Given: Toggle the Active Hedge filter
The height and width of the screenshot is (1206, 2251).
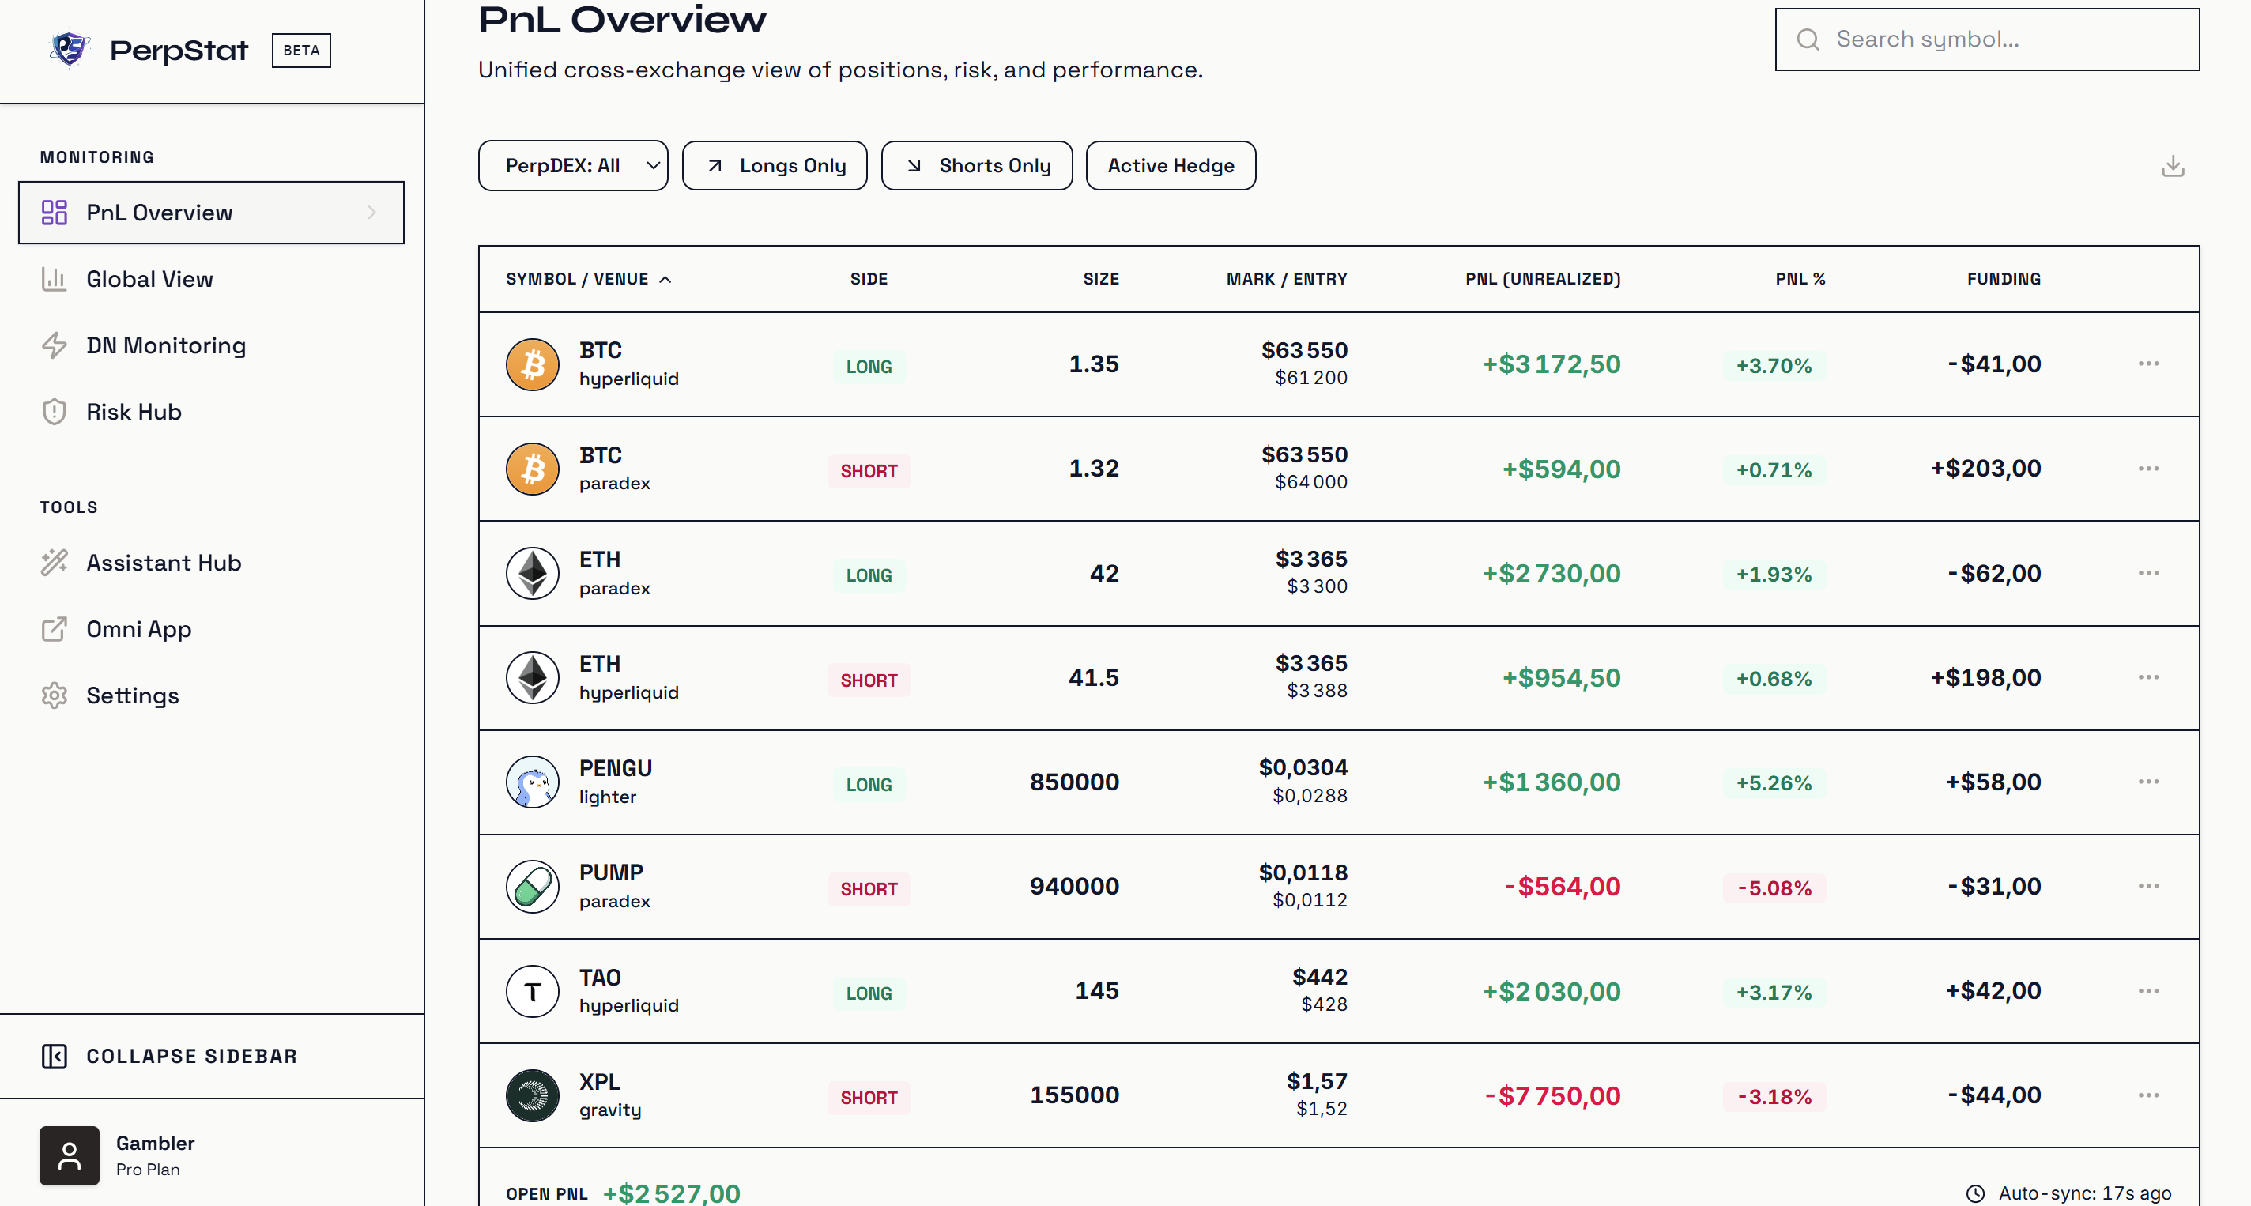Looking at the screenshot, I should (1170, 166).
